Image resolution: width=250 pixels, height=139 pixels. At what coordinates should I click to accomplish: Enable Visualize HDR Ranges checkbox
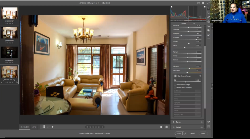[175, 84]
